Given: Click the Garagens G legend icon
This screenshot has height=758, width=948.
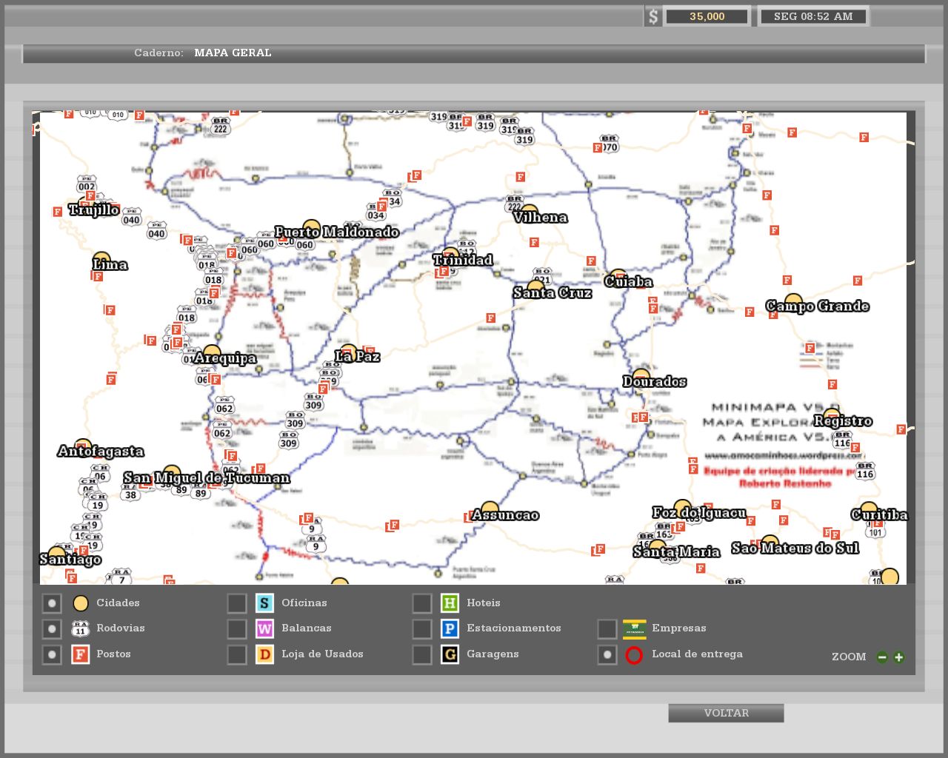Looking at the screenshot, I should (450, 654).
